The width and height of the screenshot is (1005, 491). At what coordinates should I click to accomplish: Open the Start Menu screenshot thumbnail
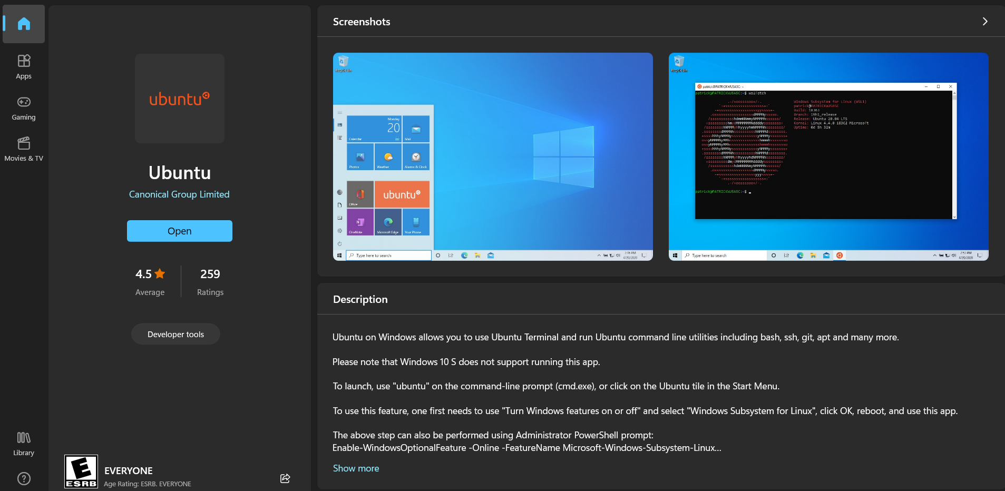493,156
